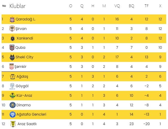Sort by the X points column header
The image size is (168, 129).
(x=160, y=6)
